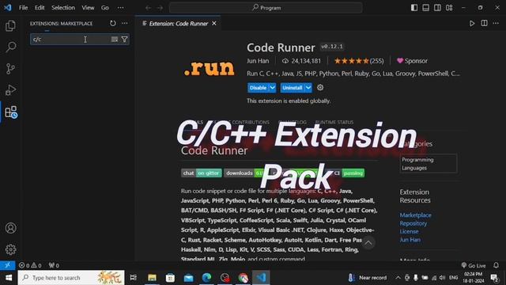This screenshot has height=285, width=506.
Task: Go back with the navigation arrow
Action: [148, 8]
